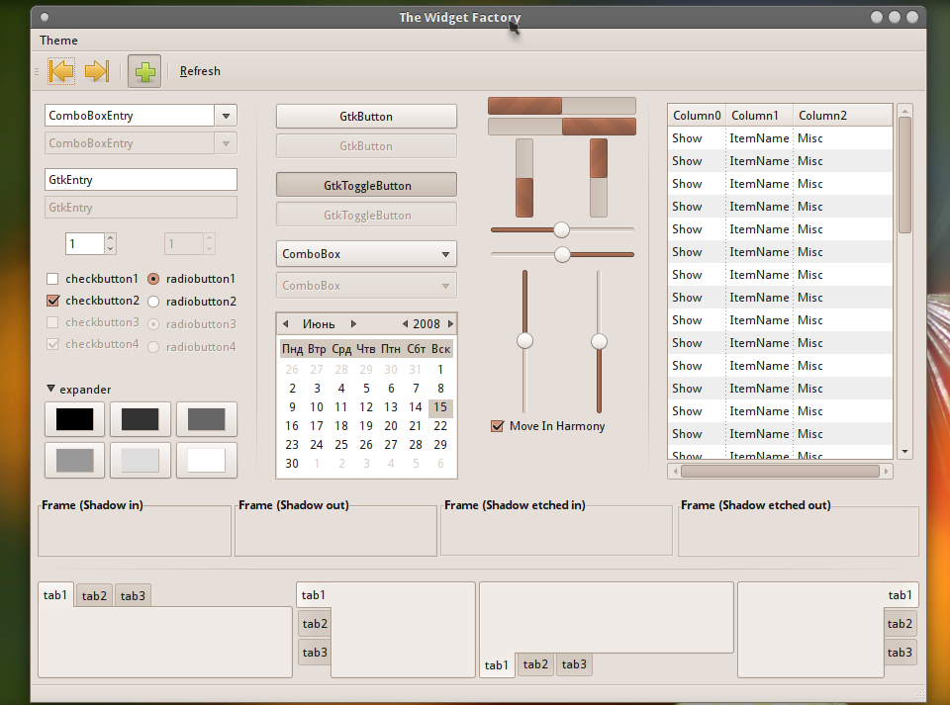Switch to tab2 in top-tab notebook

(94, 596)
